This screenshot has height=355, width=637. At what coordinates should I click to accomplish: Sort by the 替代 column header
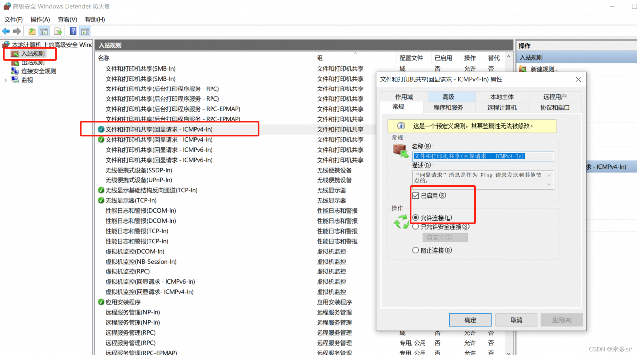(x=494, y=58)
